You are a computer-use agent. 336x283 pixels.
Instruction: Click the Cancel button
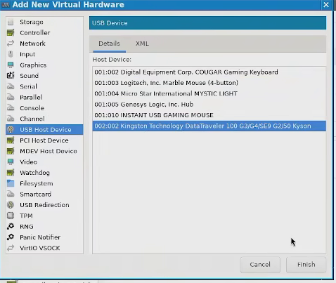(260, 265)
